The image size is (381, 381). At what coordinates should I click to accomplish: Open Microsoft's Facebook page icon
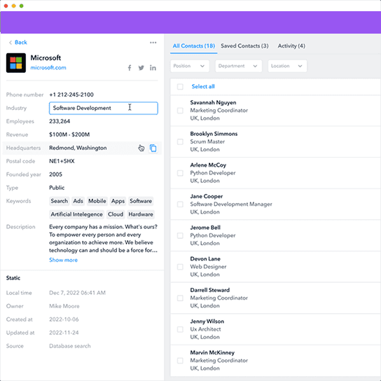130,68
